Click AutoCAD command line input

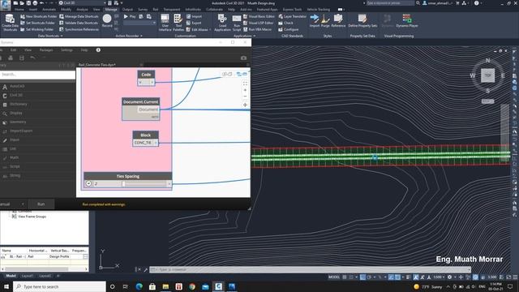310,269
